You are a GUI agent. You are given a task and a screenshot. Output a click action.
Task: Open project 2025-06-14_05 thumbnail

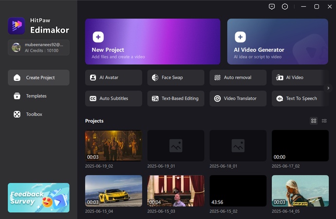click(x=300, y=191)
